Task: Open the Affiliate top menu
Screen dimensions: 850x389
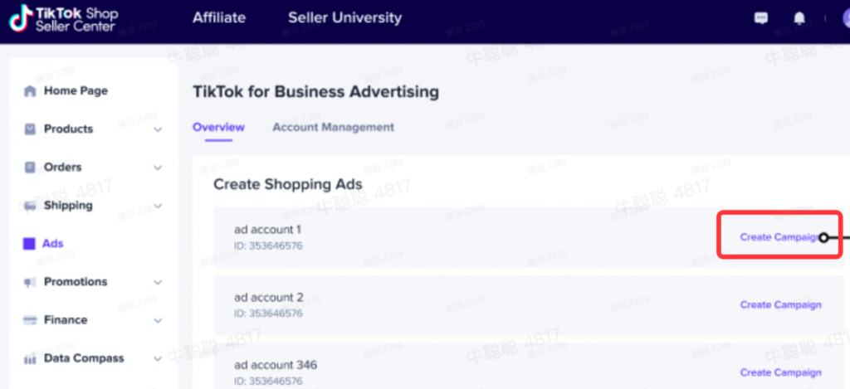Action: tap(219, 18)
